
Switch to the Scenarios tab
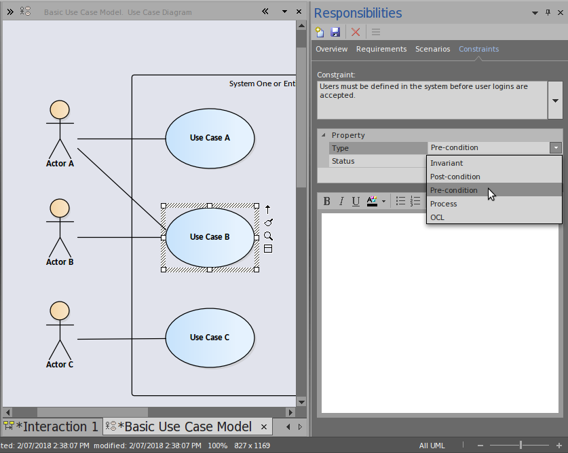[x=432, y=49]
